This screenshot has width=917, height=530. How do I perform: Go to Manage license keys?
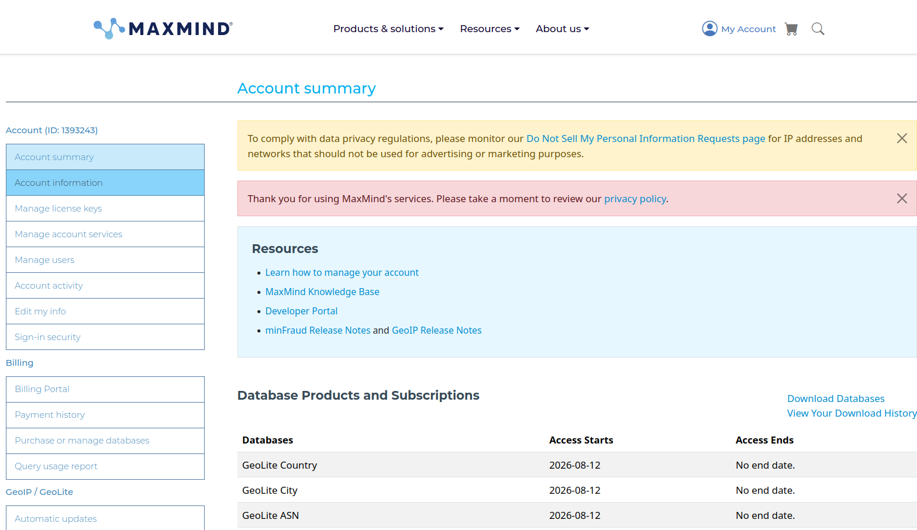105,209
